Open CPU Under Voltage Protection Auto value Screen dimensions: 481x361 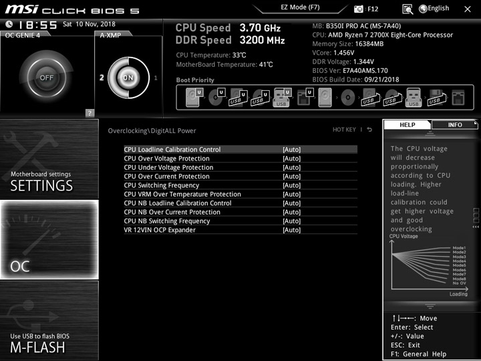tap(292, 167)
